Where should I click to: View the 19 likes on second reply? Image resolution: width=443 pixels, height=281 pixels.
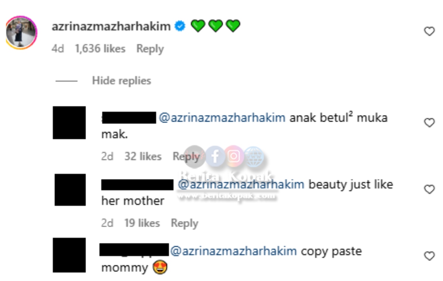[142, 223]
